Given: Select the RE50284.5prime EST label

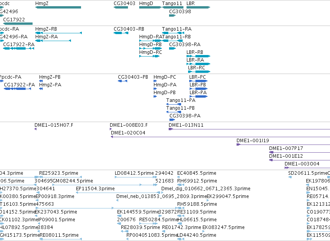Looking at the screenshot, I should pos(159,220).
